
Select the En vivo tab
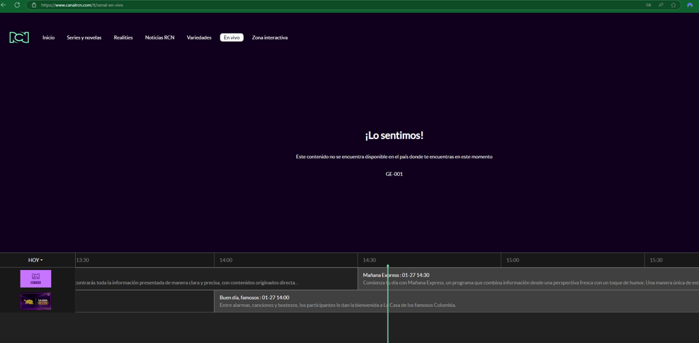click(232, 38)
